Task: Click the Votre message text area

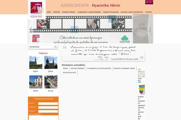Action: [x=43, y=118]
